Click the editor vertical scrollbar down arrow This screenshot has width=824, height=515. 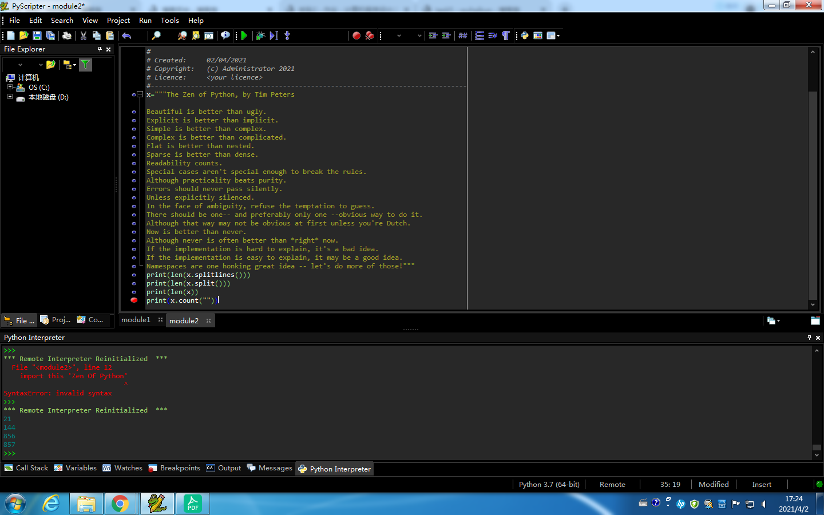point(813,305)
